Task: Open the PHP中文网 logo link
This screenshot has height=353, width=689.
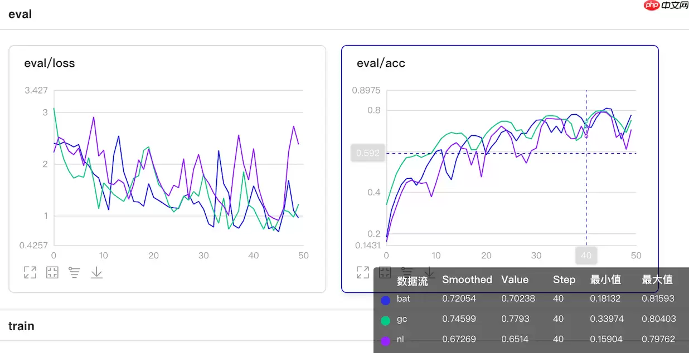Action: tap(667, 6)
